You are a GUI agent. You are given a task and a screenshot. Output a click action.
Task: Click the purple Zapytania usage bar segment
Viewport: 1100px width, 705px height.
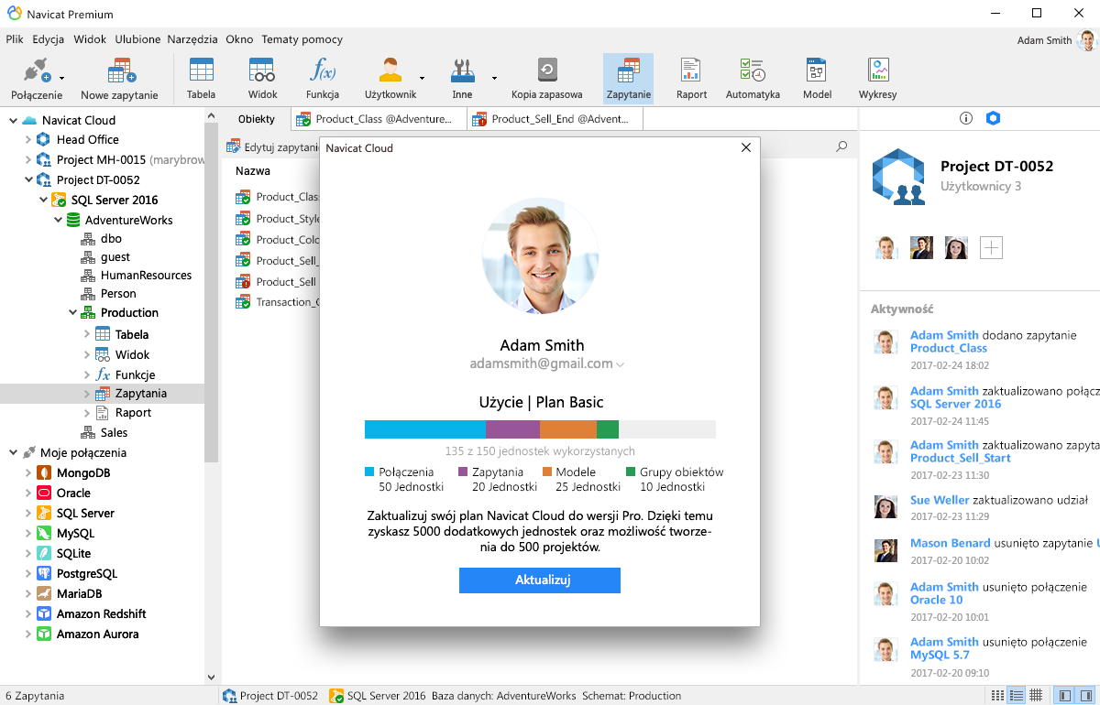tap(513, 429)
